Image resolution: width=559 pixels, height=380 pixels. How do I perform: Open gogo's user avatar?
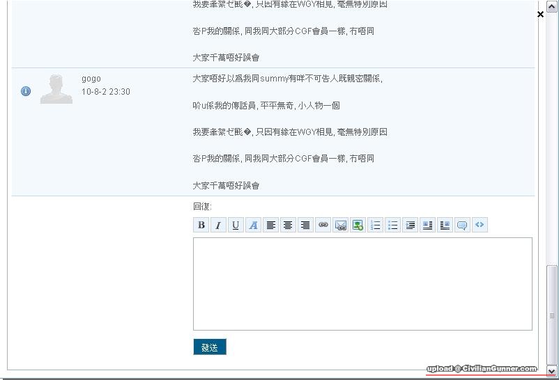point(56,88)
